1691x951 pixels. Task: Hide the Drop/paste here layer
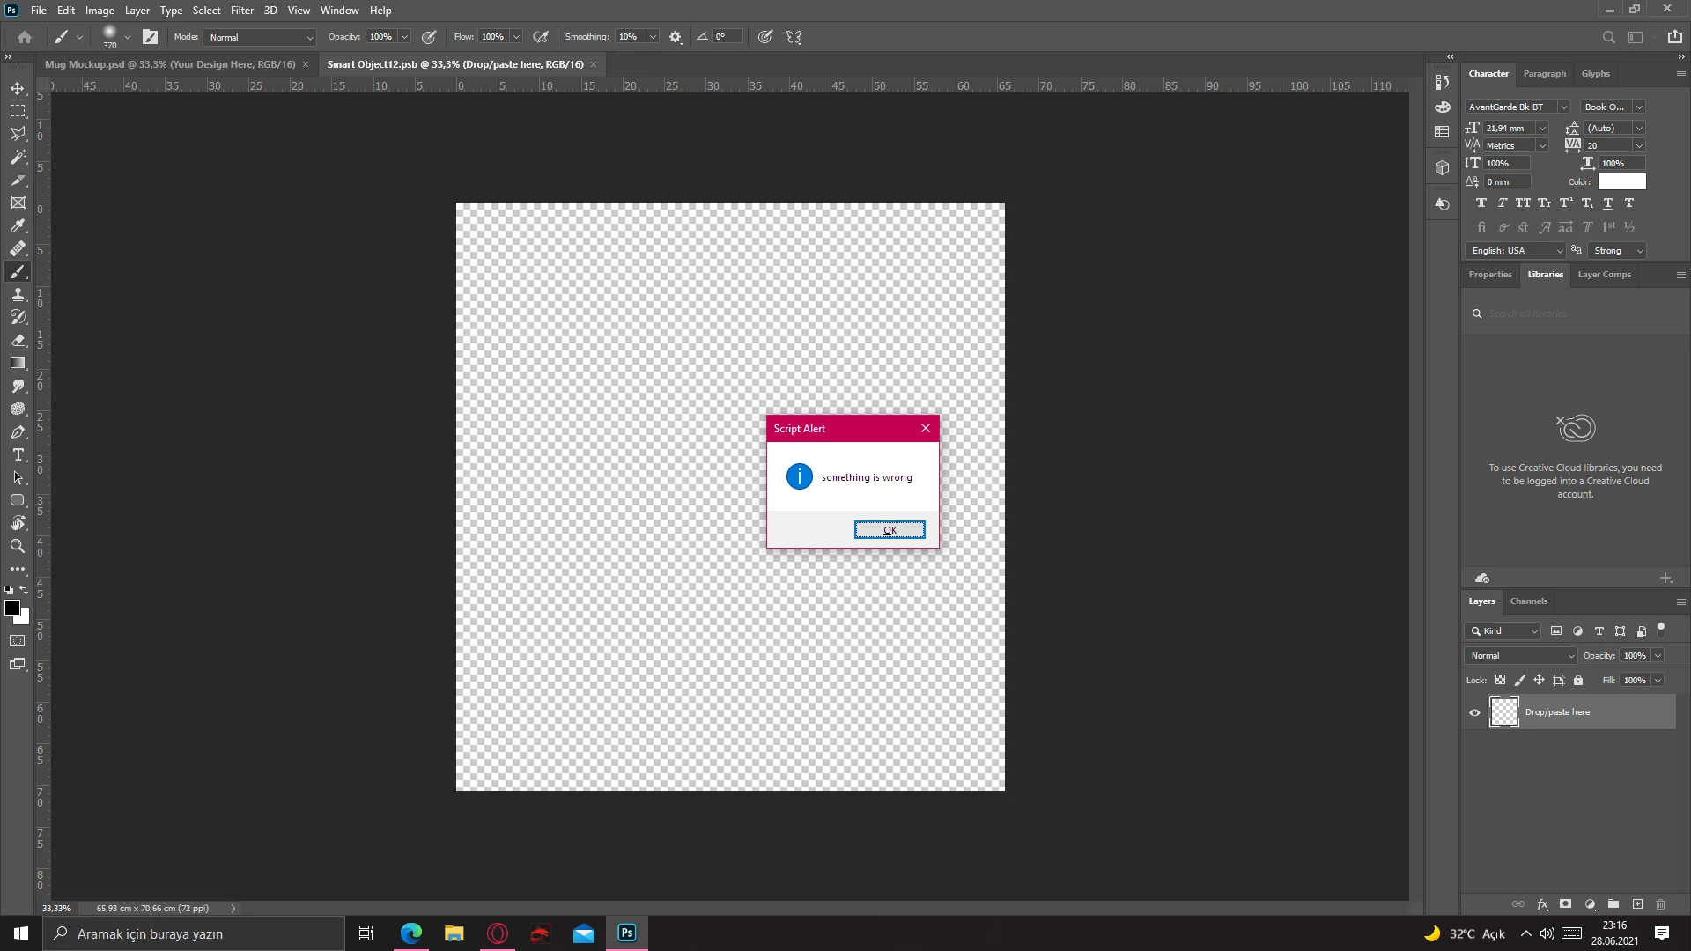pyautogui.click(x=1474, y=712)
